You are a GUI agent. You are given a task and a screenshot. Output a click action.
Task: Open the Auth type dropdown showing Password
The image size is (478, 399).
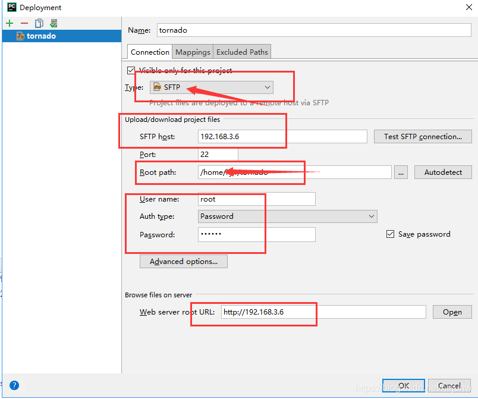pos(288,216)
